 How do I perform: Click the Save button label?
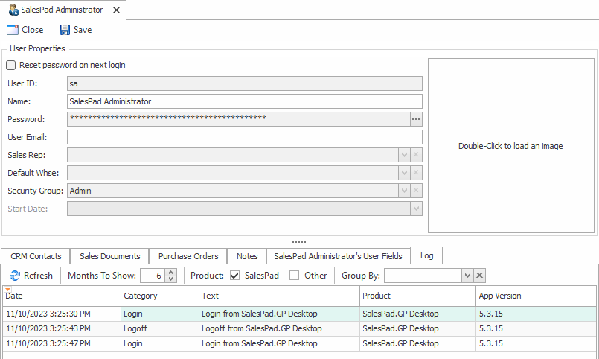click(x=83, y=30)
